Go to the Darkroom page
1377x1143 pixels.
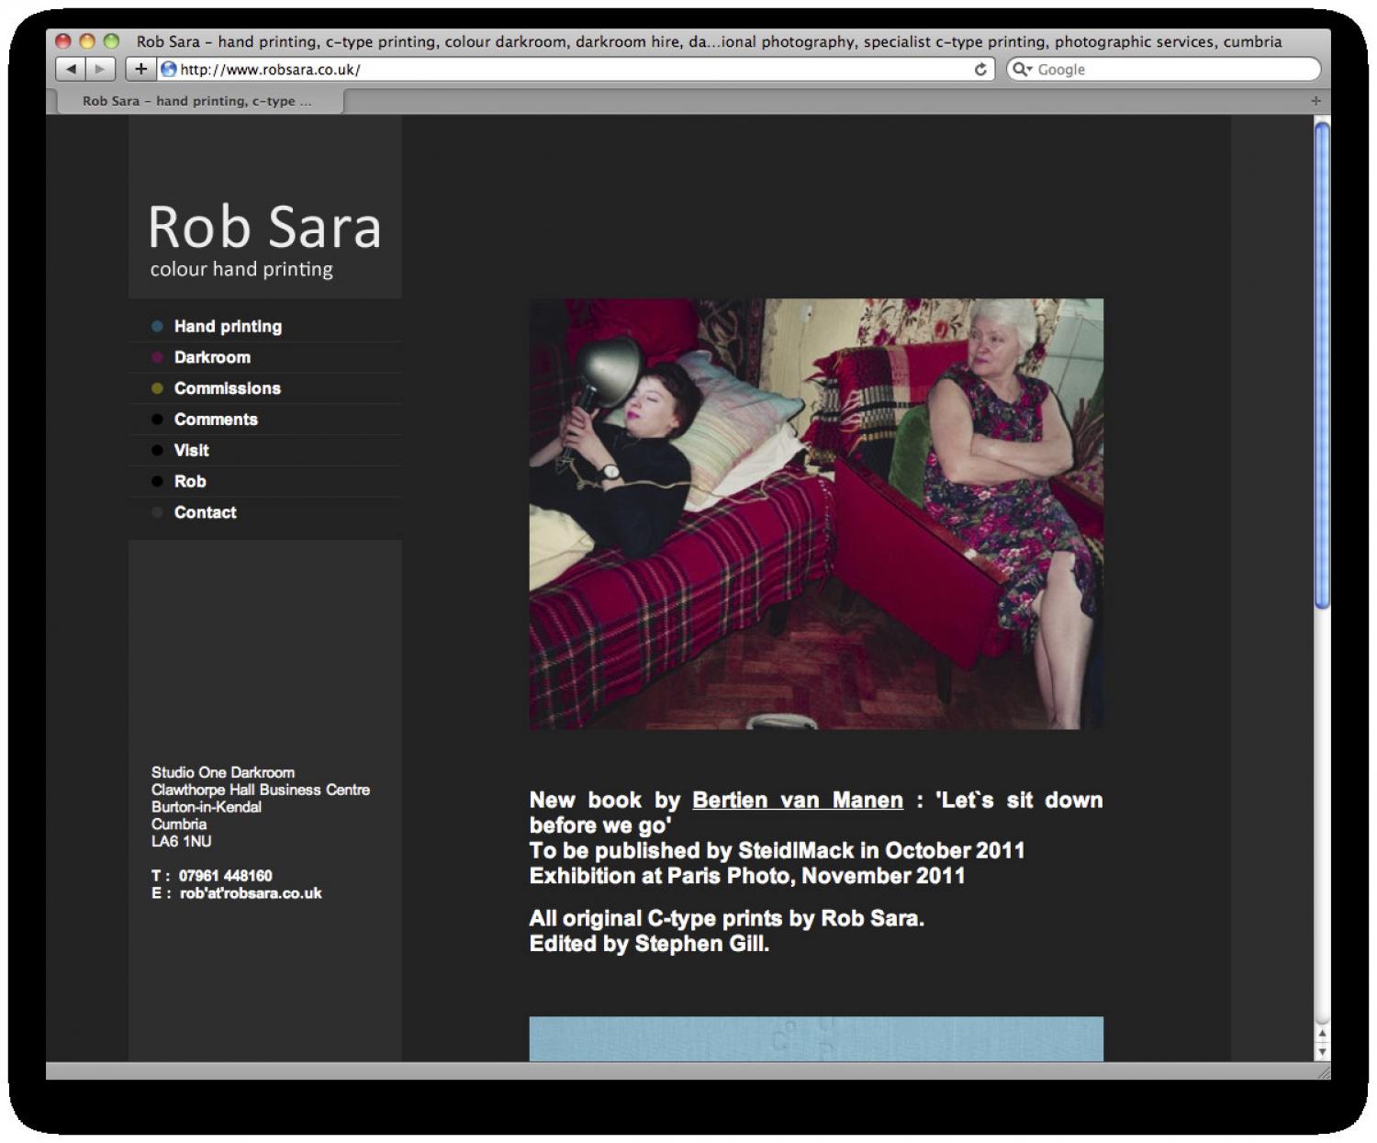point(212,357)
